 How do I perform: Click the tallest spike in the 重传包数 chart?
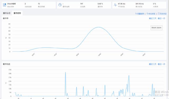[x=65, y=72]
